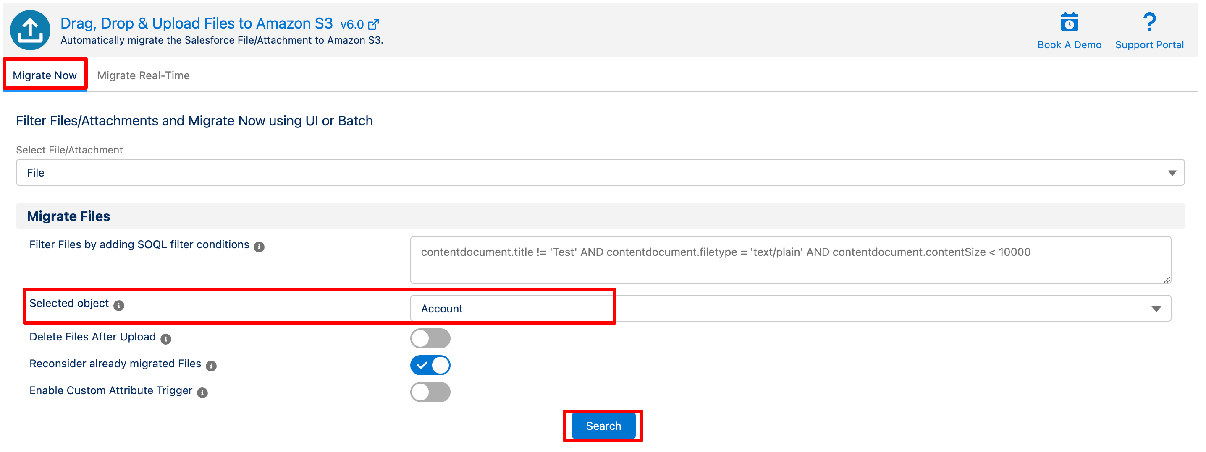Screen dimensions: 1206x452
Task: Show info tooltip for SOQL filter conditions
Action: click(x=259, y=247)
